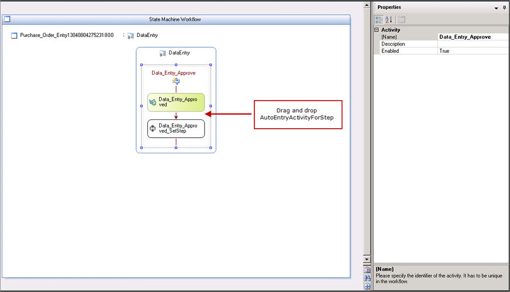
Task: Click the empty Description property field
Action: pos(473,44)
